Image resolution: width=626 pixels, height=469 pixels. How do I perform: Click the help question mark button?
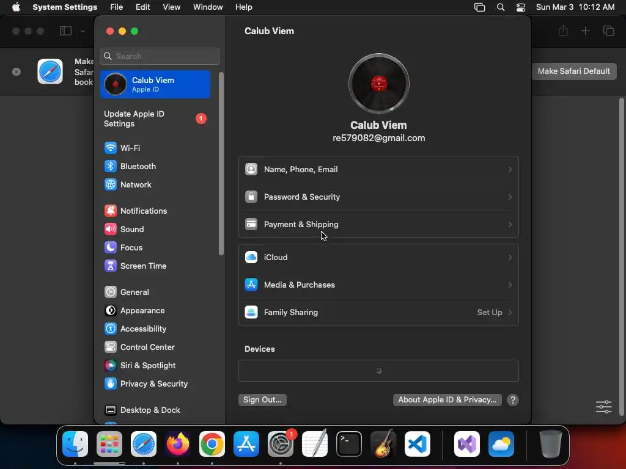pos(513,400)
